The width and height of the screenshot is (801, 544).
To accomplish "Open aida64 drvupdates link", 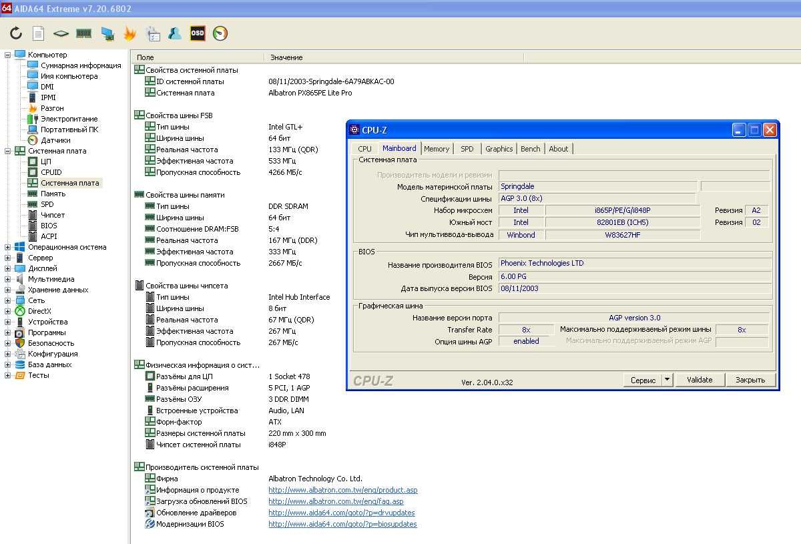I will pos(342,513).
